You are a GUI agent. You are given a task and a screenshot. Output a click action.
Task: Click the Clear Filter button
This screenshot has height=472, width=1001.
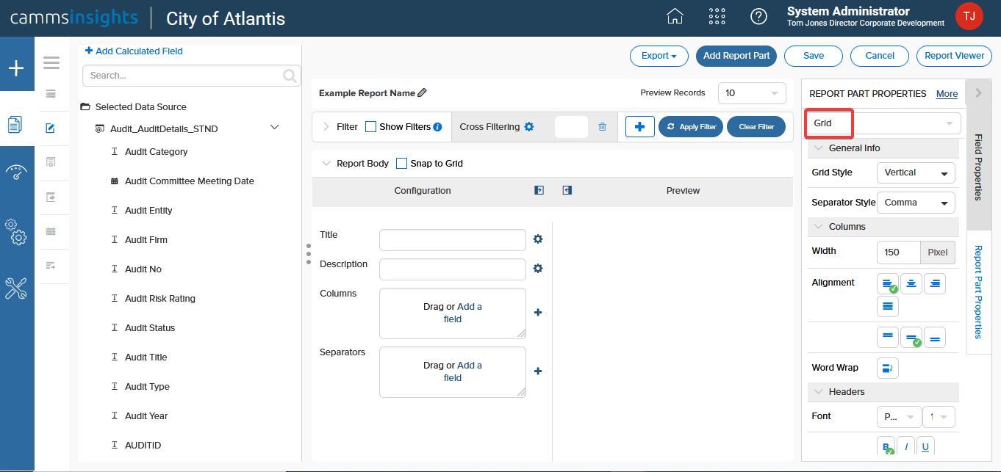click(x=756, y=127)
